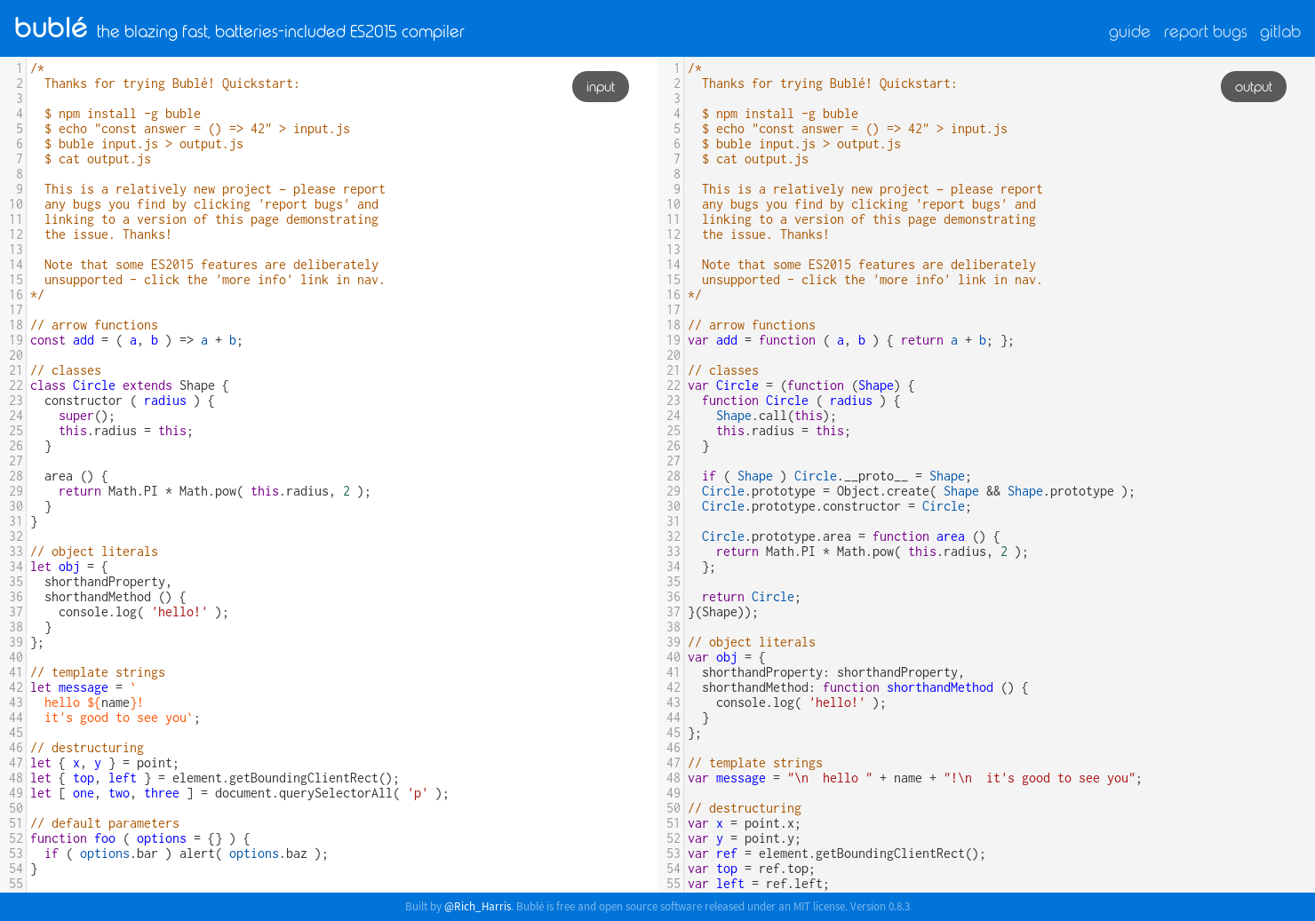The height and width of the screenshot is (921, 1315).
Task: Click input line 'let { x, y } = point;'
Action: pyautogui.click(x=105, y=763)
